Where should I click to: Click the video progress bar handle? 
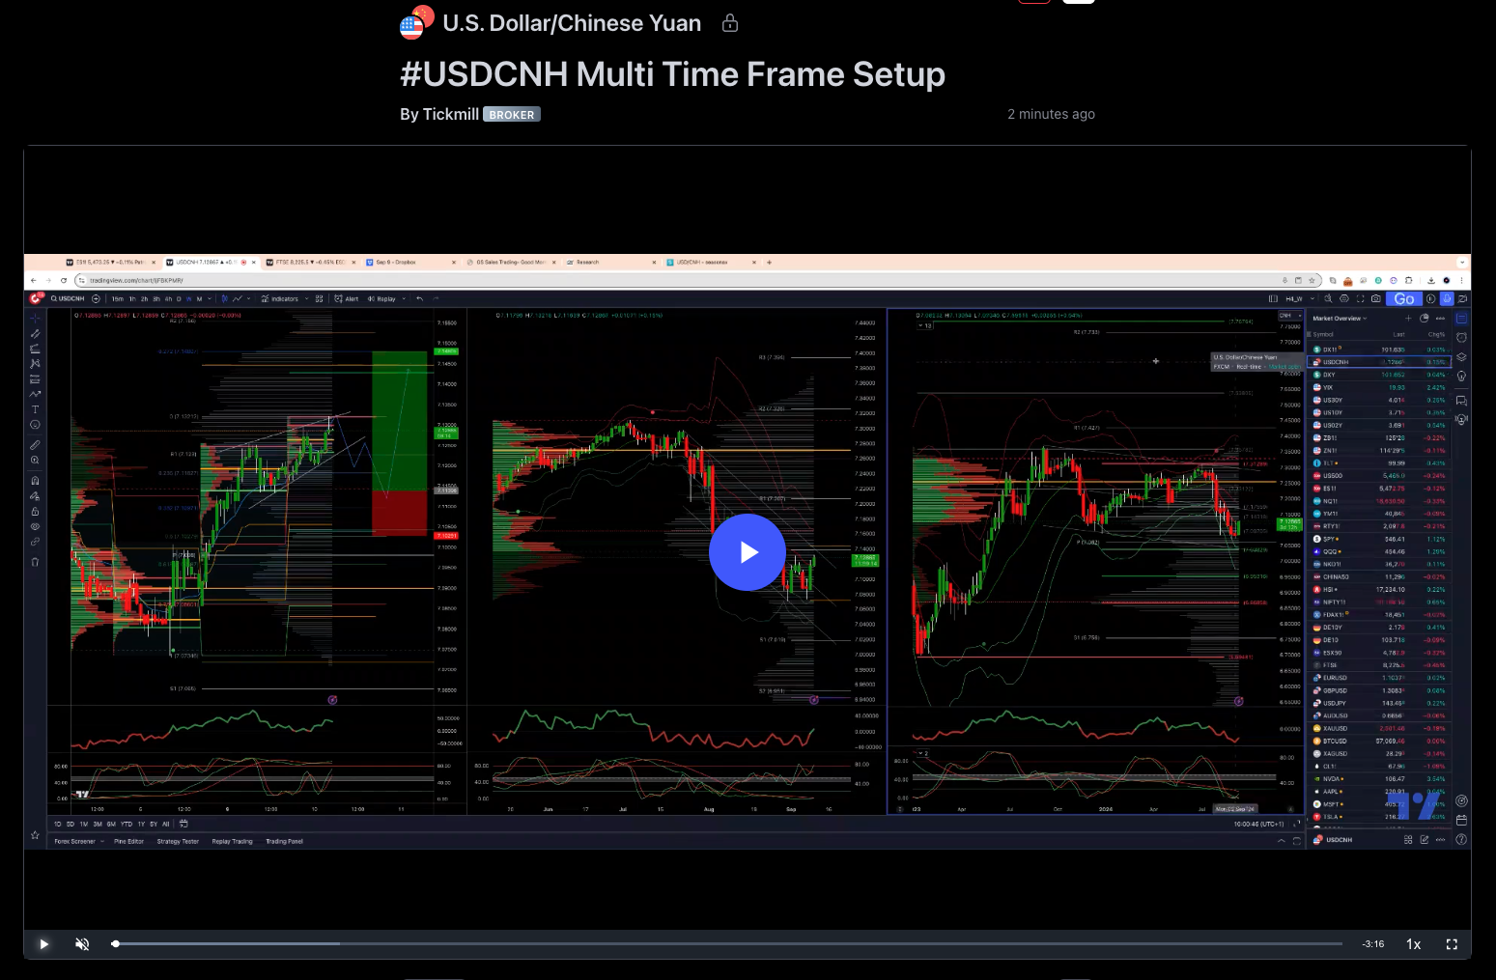pyautogui.click(x=115, y=944)
